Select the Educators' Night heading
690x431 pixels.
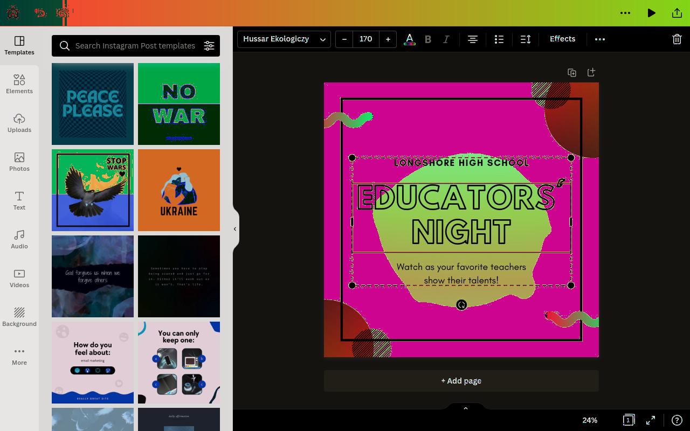[x=461, y=215]
